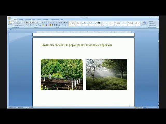Switch to the Home ribbon tab
The width and height of the screenshot is (166, 124).
[x=15, y=19]
